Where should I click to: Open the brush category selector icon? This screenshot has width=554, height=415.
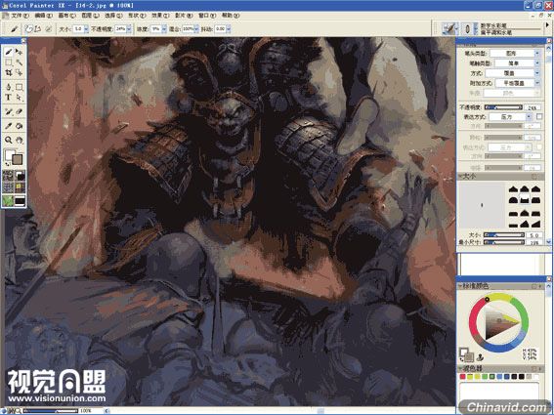[449, 28]
